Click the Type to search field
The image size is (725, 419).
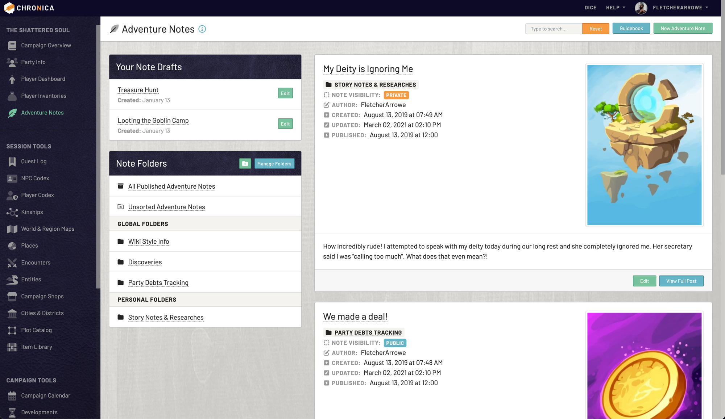click(x=554, y=29)
